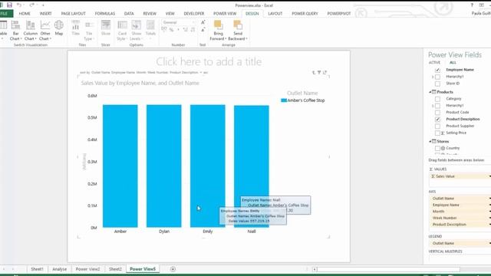Click the Card Style icon
This screenshot has width=491, height=276.
pos(122,31)
